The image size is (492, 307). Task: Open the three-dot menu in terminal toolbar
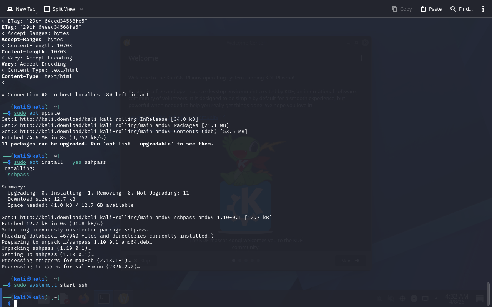483,9
